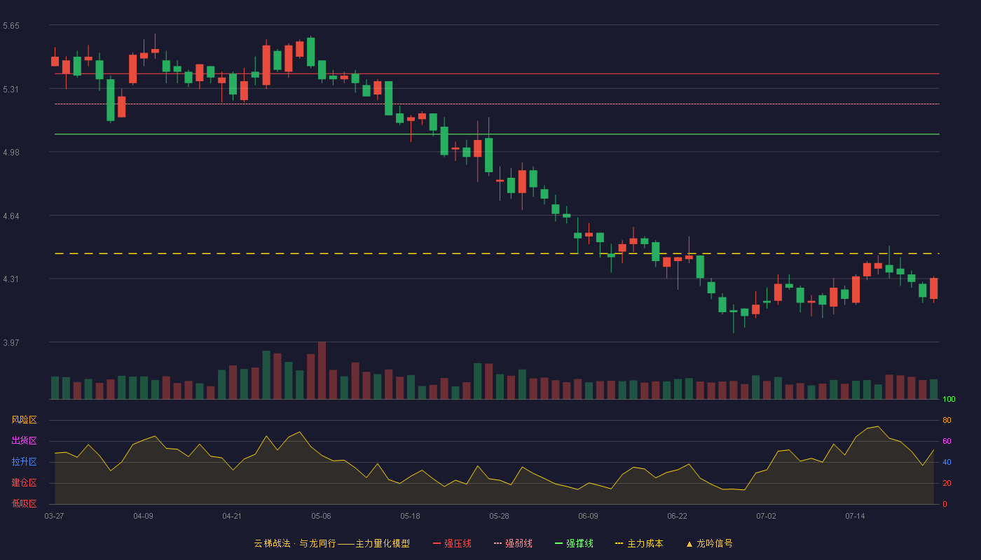The width and height of the screenshot is (981, 560).
Task: Click the 5.31 price axis label
Action: 11,89
